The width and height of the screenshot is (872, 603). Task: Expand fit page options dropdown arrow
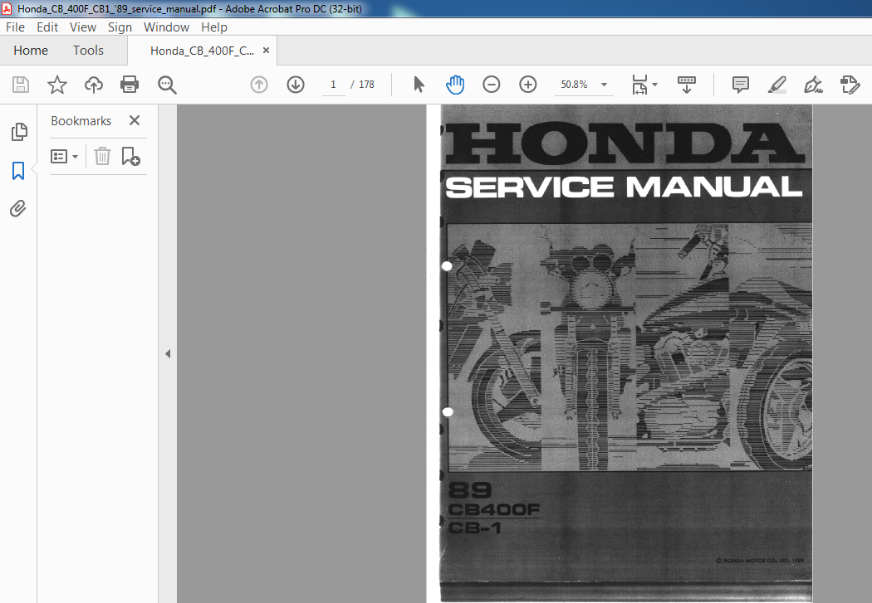[x=654, y=85]
